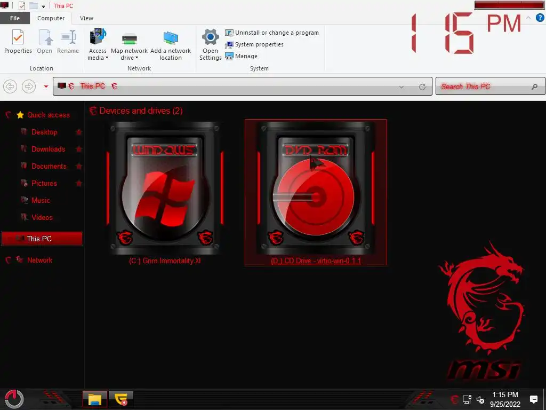
Task: Go back with the Back arrow
Action: (10, 86)
